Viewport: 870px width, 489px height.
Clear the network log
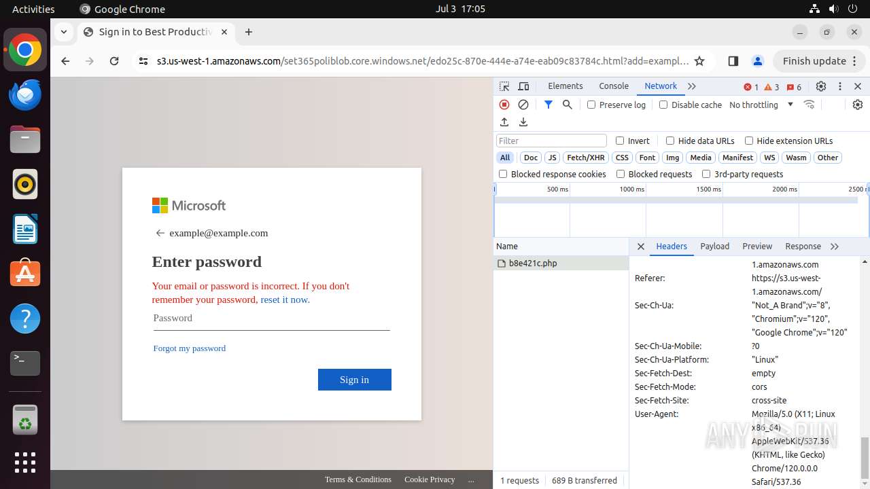tap(523, 105)
